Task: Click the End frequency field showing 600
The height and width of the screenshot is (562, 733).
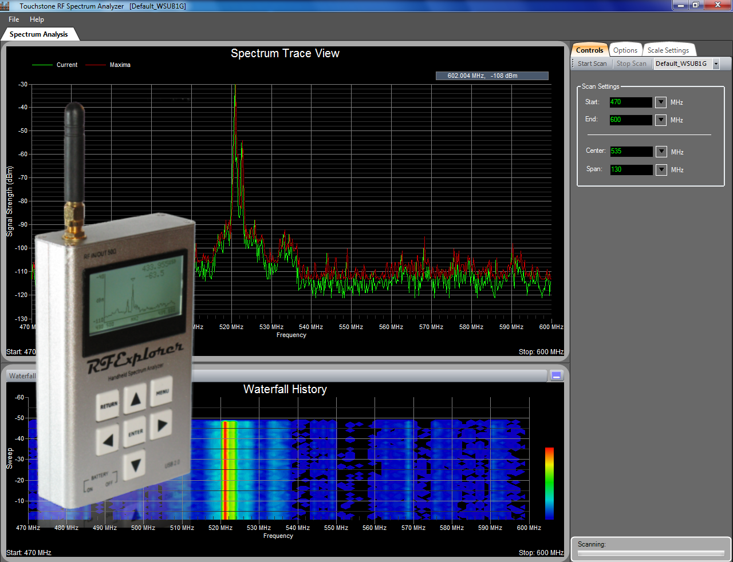Action: click(x=630, y=120)
